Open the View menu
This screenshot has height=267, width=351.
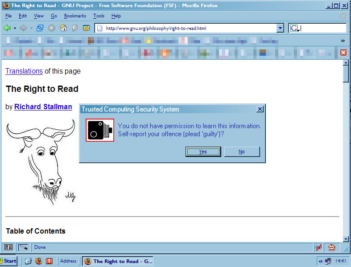point(39,16)
